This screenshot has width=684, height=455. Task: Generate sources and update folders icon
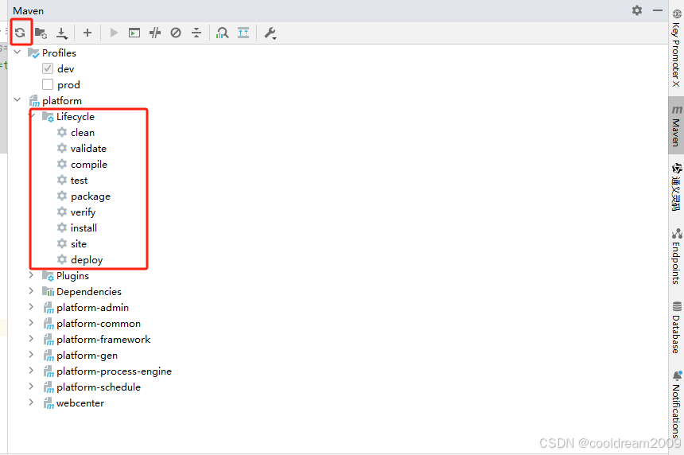(x=41, y=33)
